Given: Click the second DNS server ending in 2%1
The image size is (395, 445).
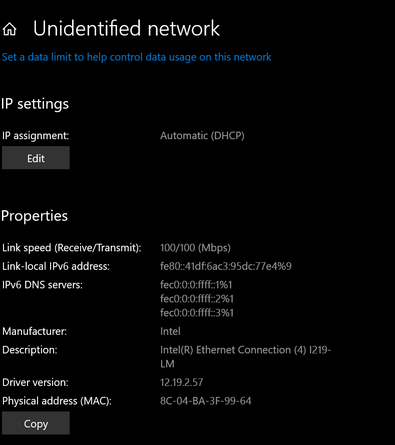Looking at the screenshot, I should [x=197, y=298].
